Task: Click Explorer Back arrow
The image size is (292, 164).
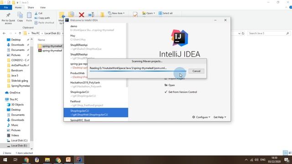Action: (4, 33)
